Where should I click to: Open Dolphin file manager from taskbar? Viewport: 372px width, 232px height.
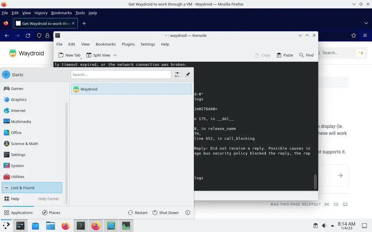click(x=51, y=226)
